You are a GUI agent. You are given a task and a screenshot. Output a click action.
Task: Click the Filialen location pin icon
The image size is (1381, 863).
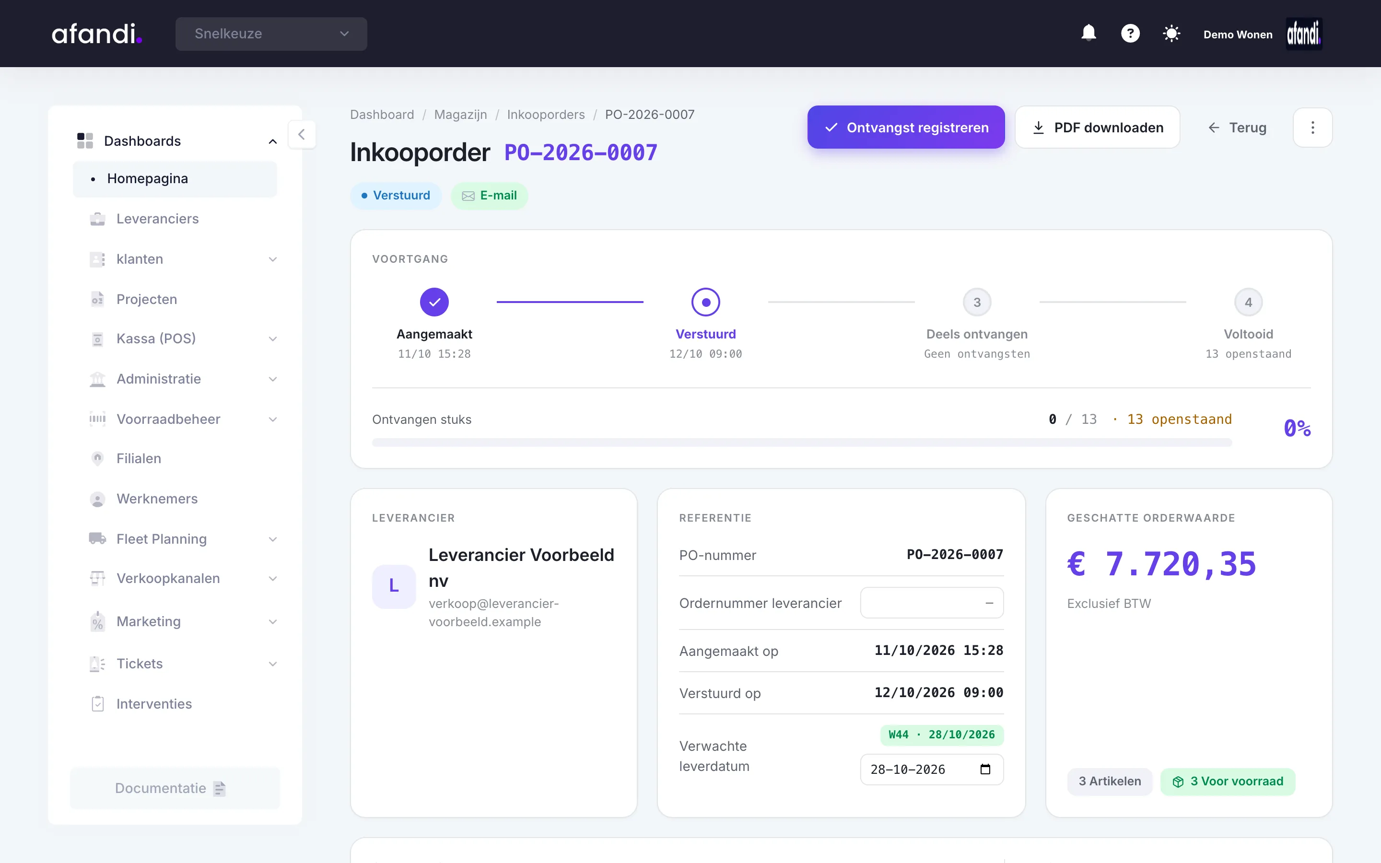(98, 458)
